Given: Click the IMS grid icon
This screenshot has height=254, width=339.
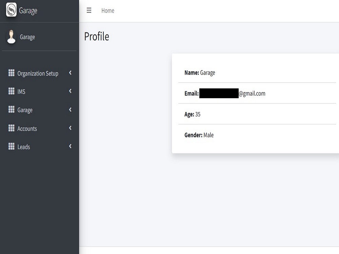Looking at the screenshot, I should coord(12,91).
